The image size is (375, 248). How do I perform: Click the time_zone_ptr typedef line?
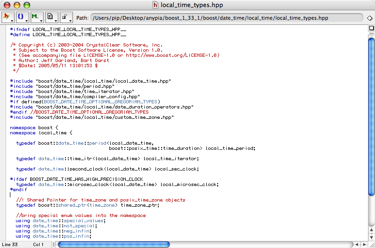(88, 205)
